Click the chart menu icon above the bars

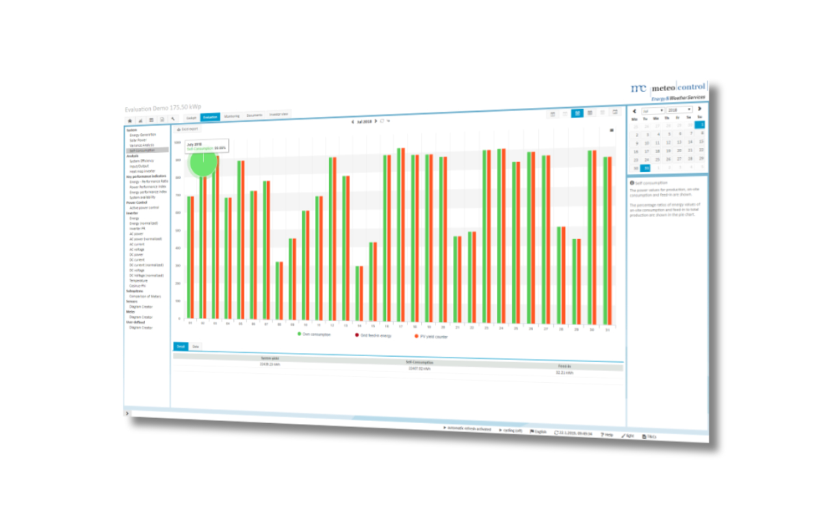[x=611, y=130]
